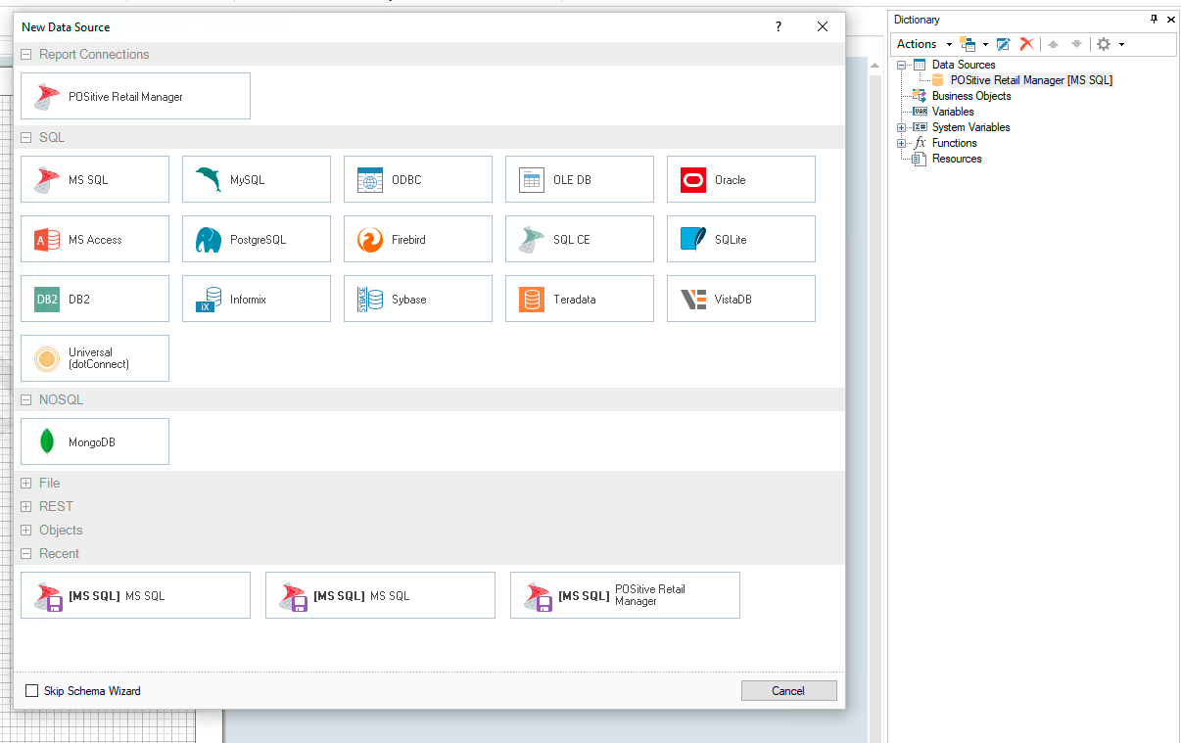This screenshot has width=1181, height=743.
Task: Click the Move Down arrow in Dictionary
Action: coord(1076,44)
